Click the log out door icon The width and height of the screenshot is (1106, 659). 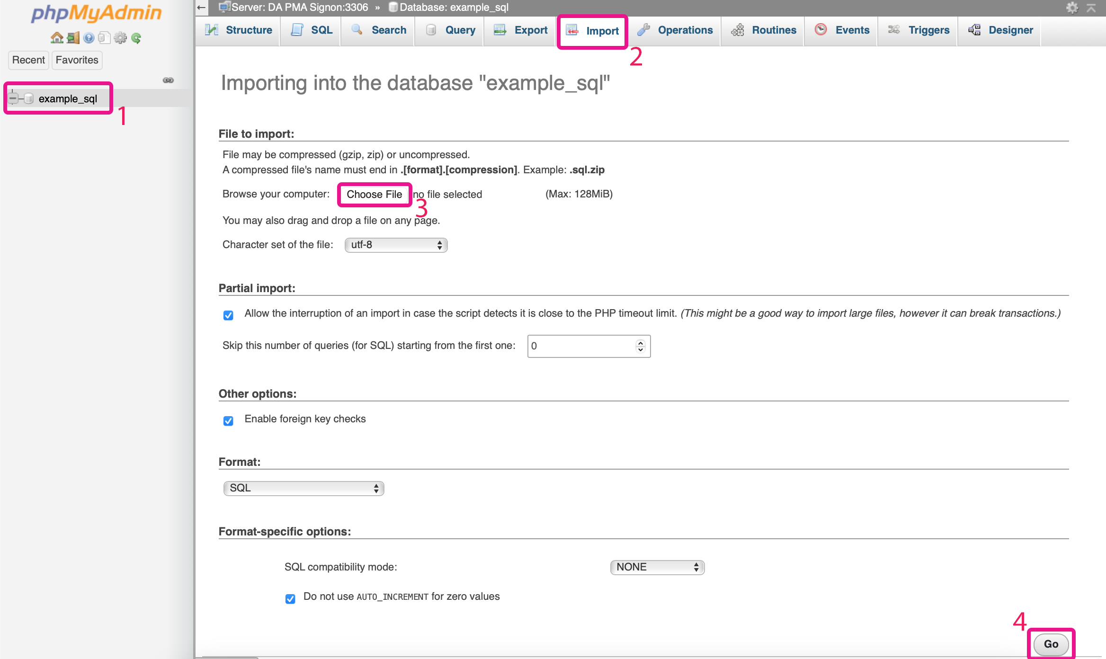pos(73,38)
